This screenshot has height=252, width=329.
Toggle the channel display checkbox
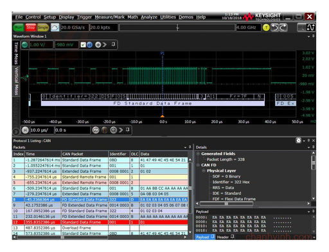point(83,45)
